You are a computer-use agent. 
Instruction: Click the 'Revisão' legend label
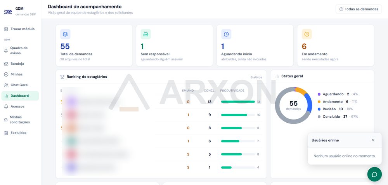pyautogui.click(x=329, y=109)
